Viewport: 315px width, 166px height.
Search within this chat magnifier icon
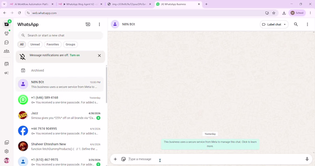click(x=296, y=24)
